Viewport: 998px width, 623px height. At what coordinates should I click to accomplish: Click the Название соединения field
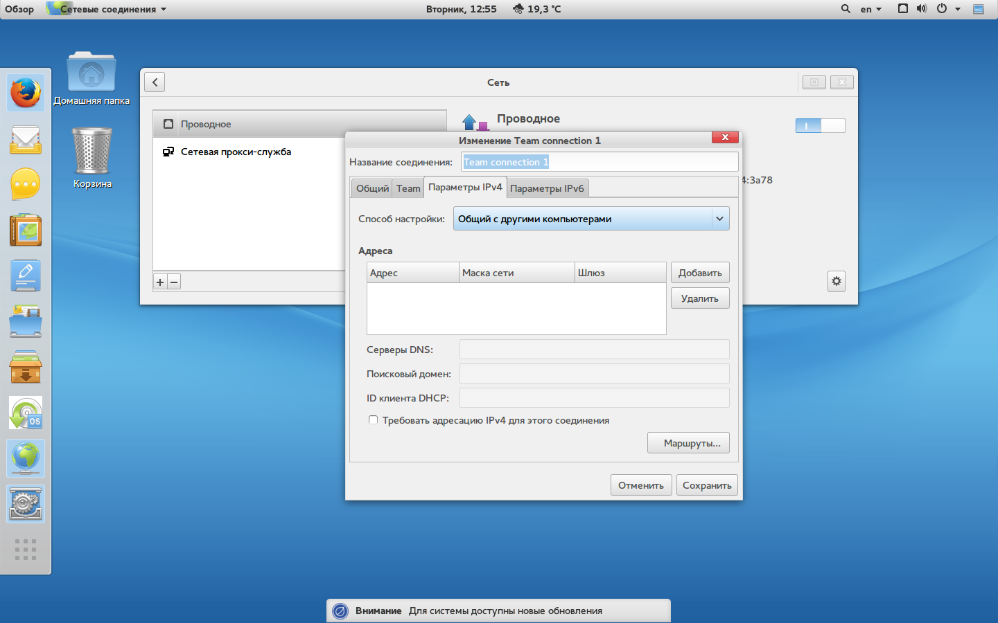tap(599, 162)
